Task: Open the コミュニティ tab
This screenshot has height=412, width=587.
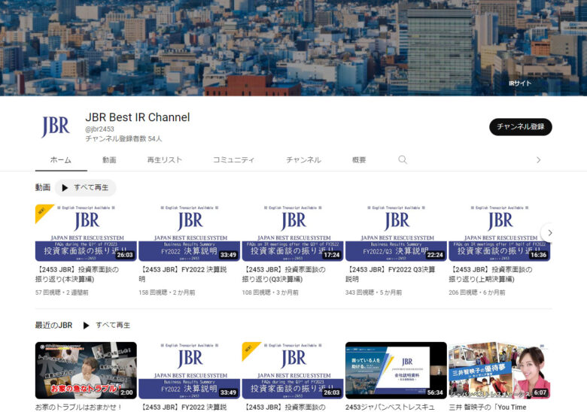Action: click(x=233, y=160)
